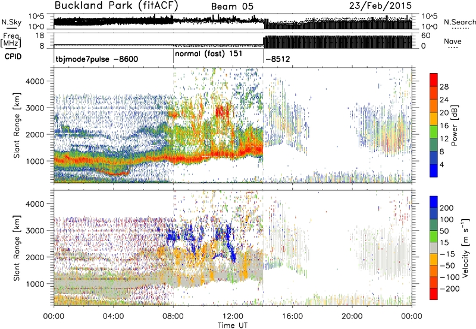476x329 pixels.
Task: Select the "08:00" time tick label
Action: tap(173, 317)
